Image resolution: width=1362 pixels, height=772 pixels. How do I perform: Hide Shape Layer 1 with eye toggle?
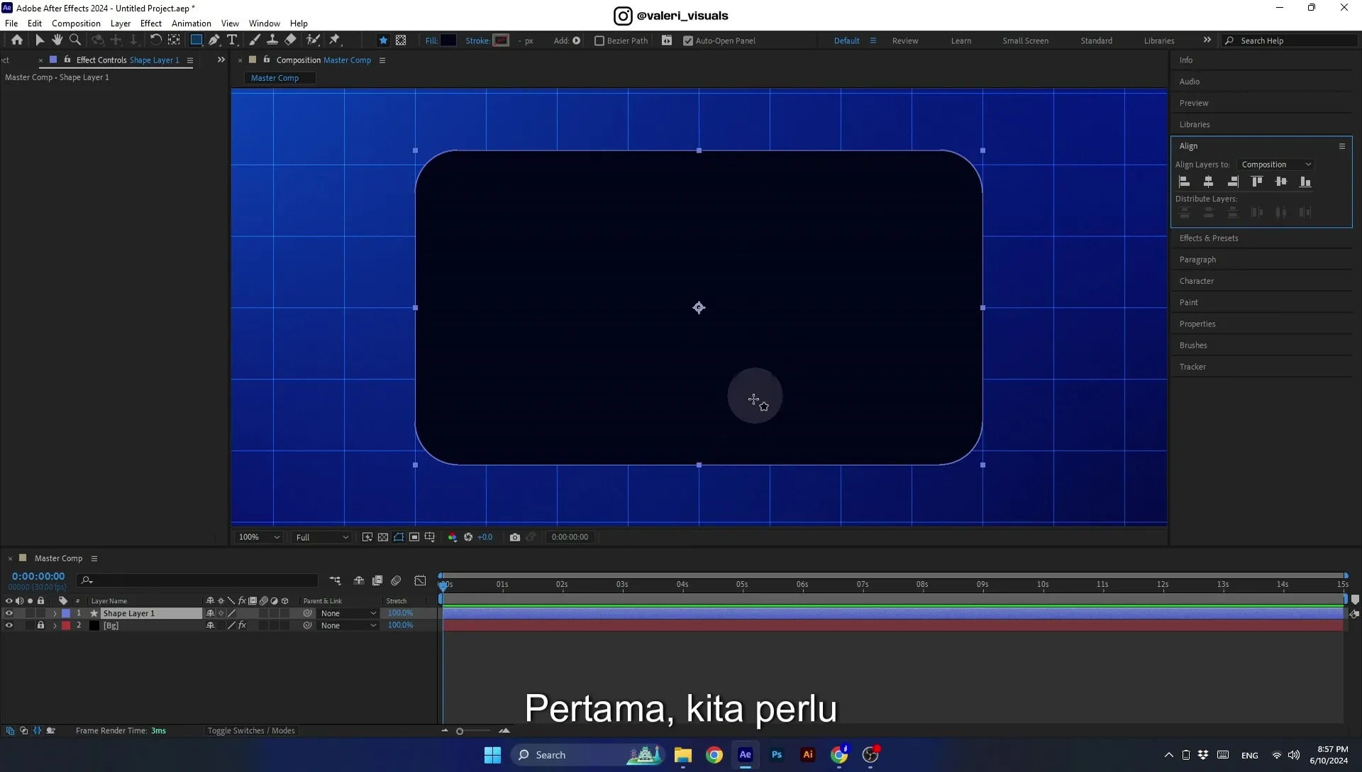click(x=9, y=614)
